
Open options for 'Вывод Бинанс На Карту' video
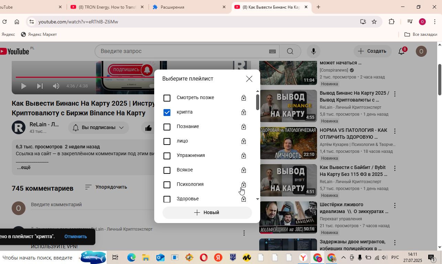(x=395, y=94)
